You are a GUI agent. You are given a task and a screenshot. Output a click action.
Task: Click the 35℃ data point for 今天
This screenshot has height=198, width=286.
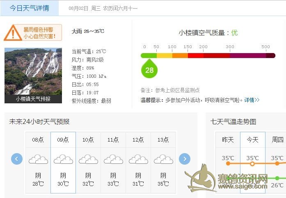[252, 164]
